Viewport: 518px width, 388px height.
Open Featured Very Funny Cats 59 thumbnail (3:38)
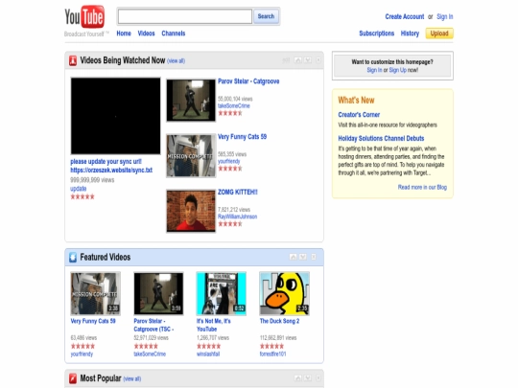pos(96,293)
